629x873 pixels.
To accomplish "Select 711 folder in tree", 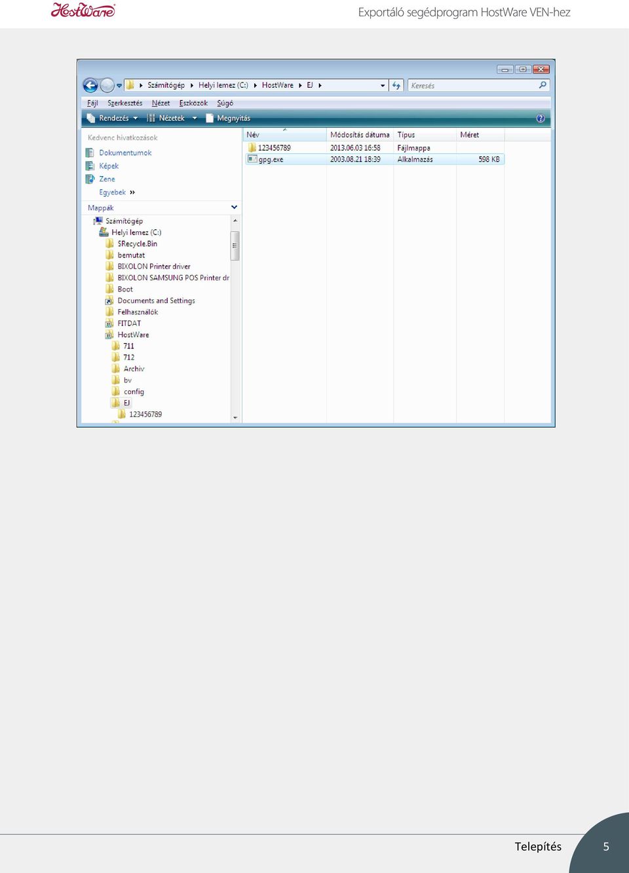I will point(128,346).
